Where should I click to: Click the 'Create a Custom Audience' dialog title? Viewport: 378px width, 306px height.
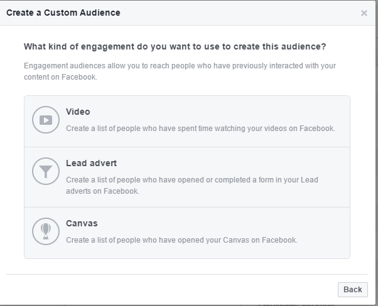click(x=63, y=13)
